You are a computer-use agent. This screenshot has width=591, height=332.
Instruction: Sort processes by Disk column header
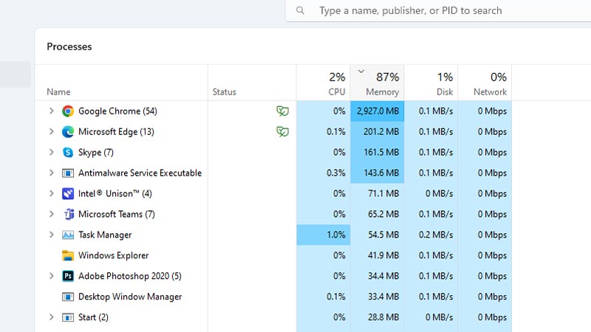(x=431, y=83)
